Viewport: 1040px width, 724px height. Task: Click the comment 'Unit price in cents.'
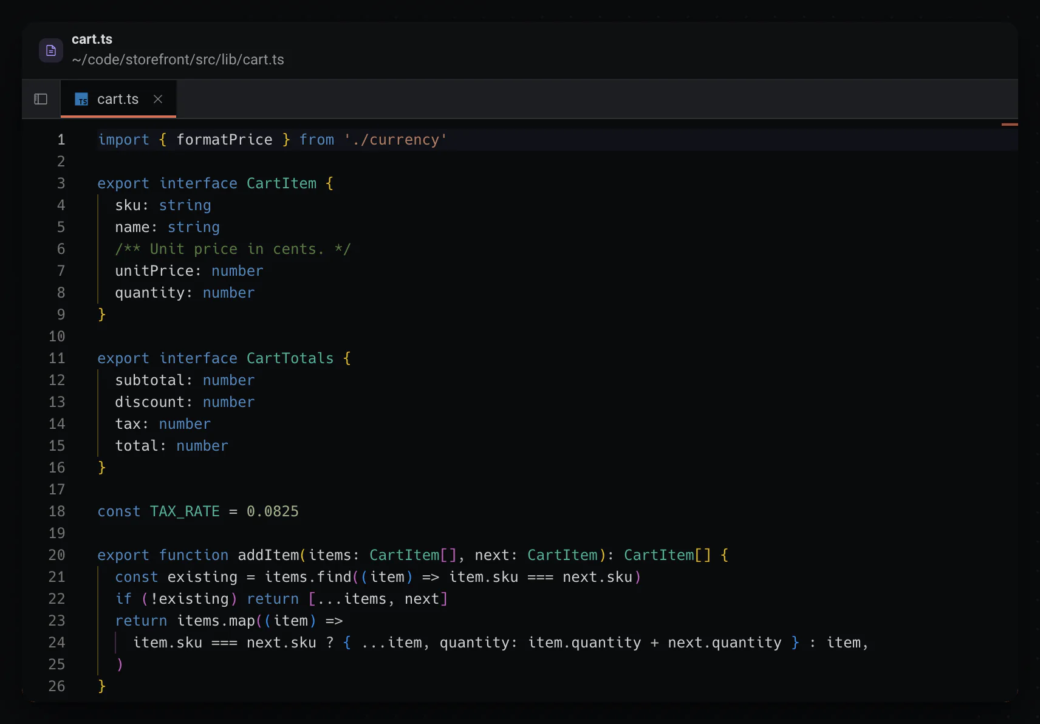pos(238,249)
